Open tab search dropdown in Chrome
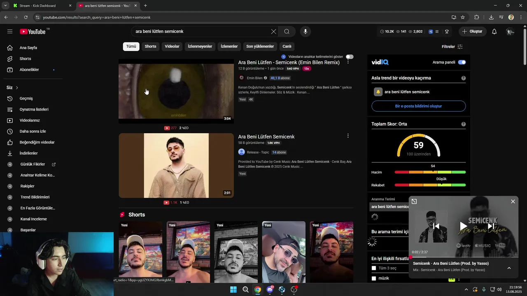 pyautogui.click(x=5, y=6)
